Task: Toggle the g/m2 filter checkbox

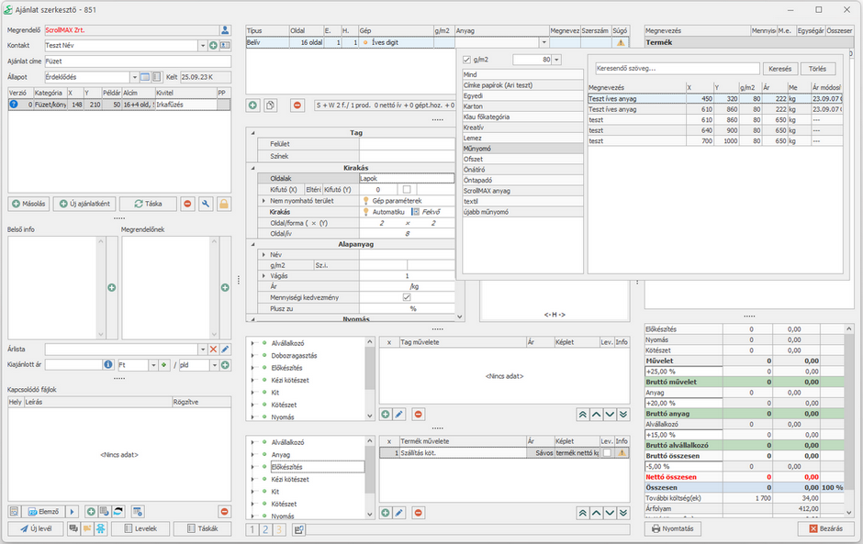Action: point(466,60)
